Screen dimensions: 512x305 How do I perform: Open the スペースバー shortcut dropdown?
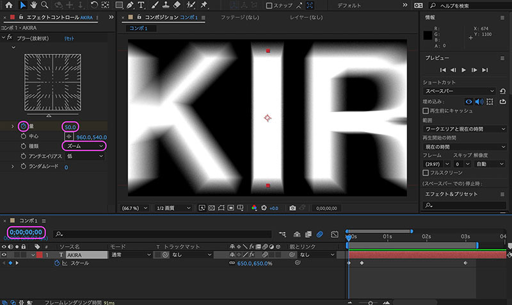tap(460, 91)
